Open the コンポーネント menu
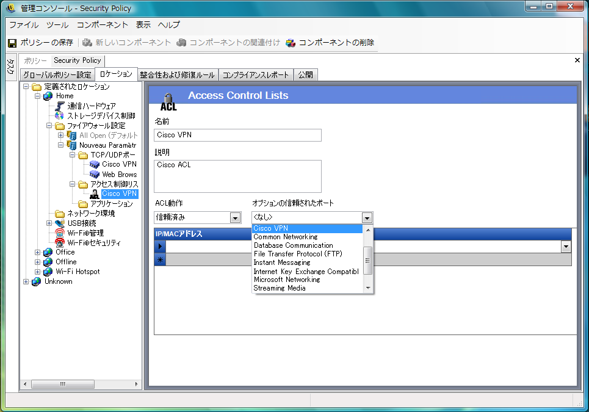This screenshot has width=589, height=412. (103, 25)
